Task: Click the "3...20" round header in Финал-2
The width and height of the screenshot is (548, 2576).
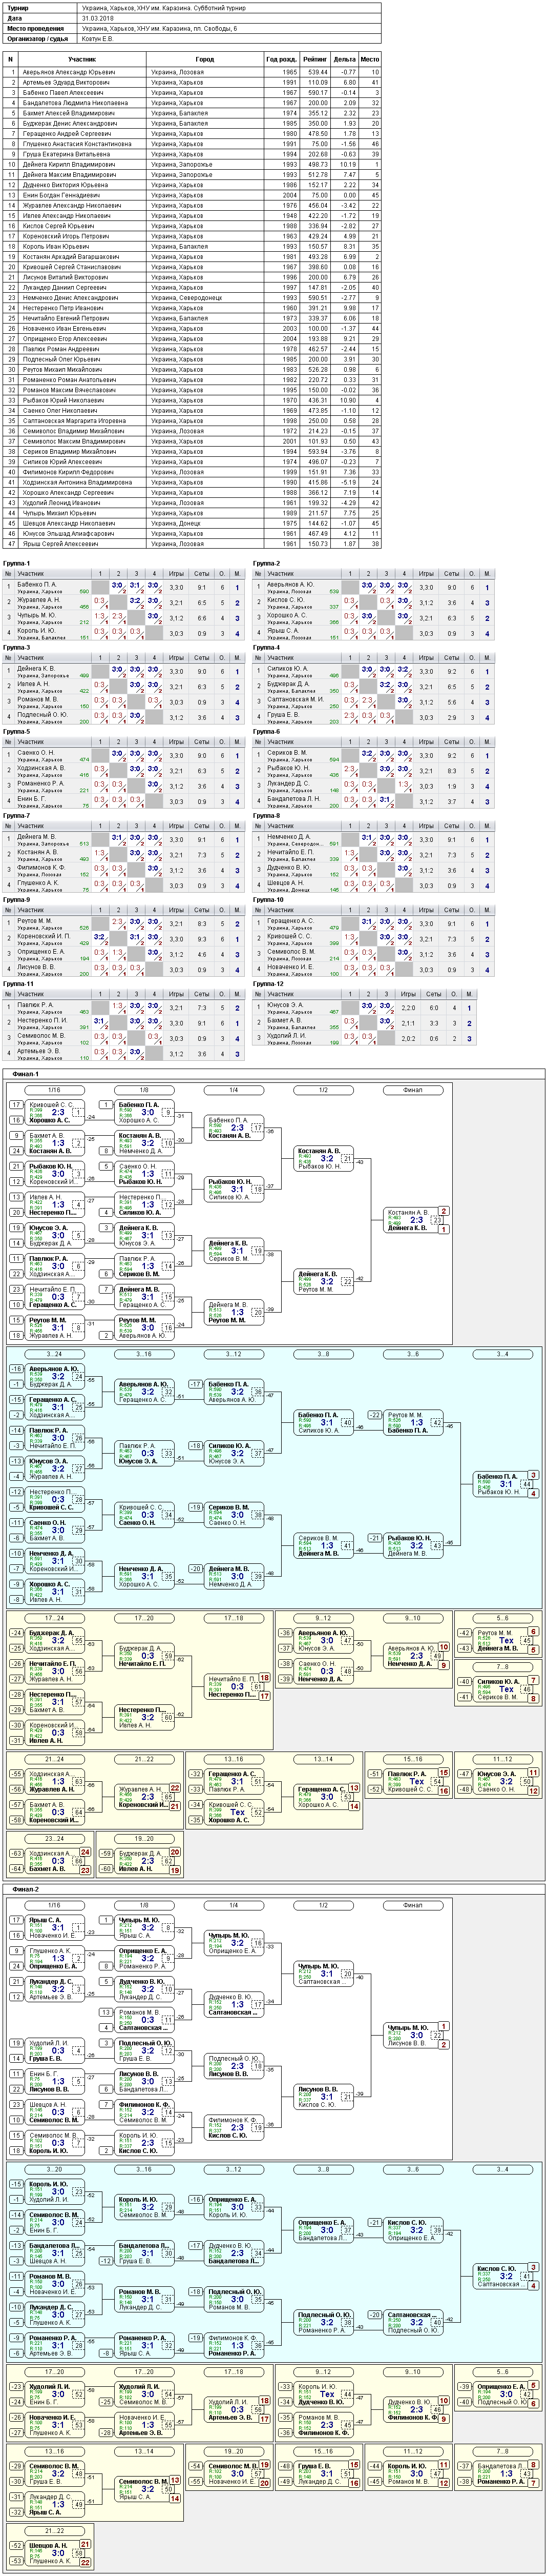Action: coord(54,2169)
